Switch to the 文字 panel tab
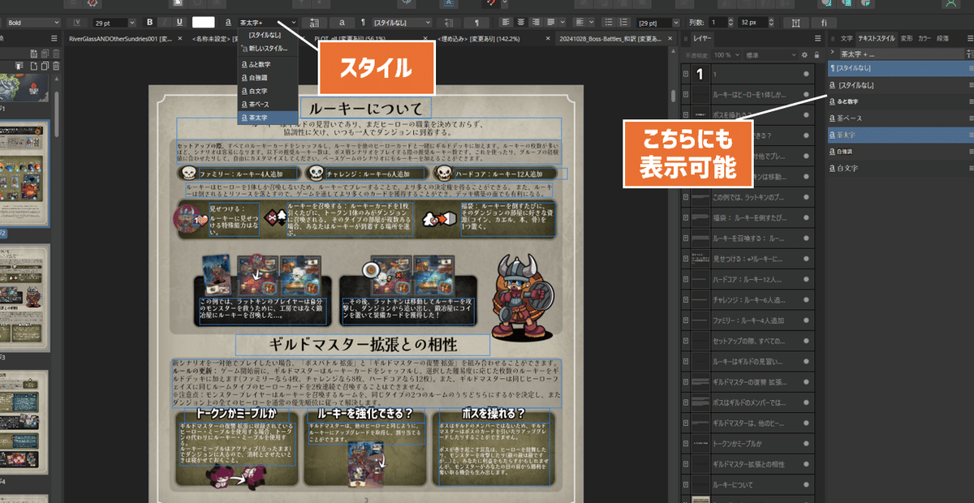Viewport: 974px width, 503px height. (847, 38)
